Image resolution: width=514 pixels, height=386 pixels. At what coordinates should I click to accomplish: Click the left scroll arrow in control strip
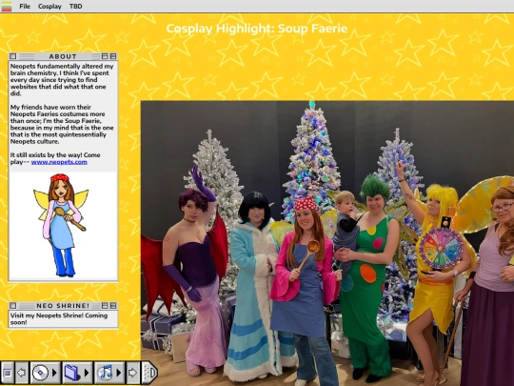pos(22,373)
